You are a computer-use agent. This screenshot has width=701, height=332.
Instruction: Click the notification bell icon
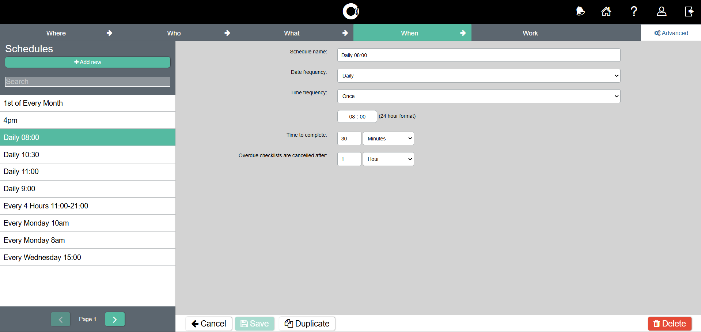point(580,12)
